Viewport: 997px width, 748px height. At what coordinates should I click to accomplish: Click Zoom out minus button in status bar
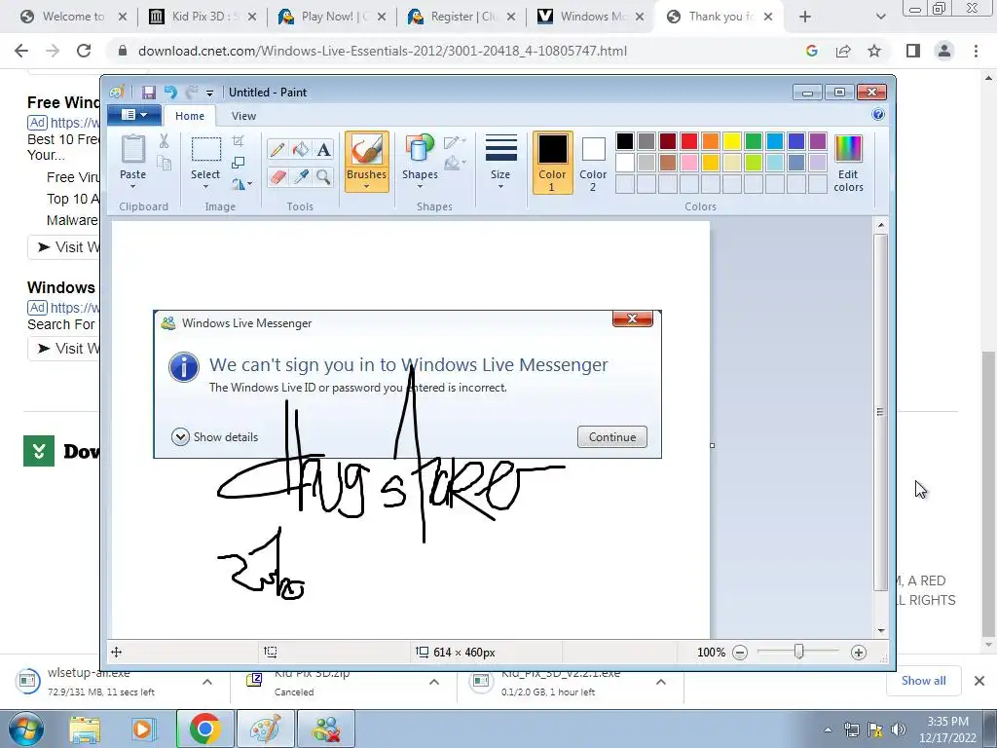(740, 652)
